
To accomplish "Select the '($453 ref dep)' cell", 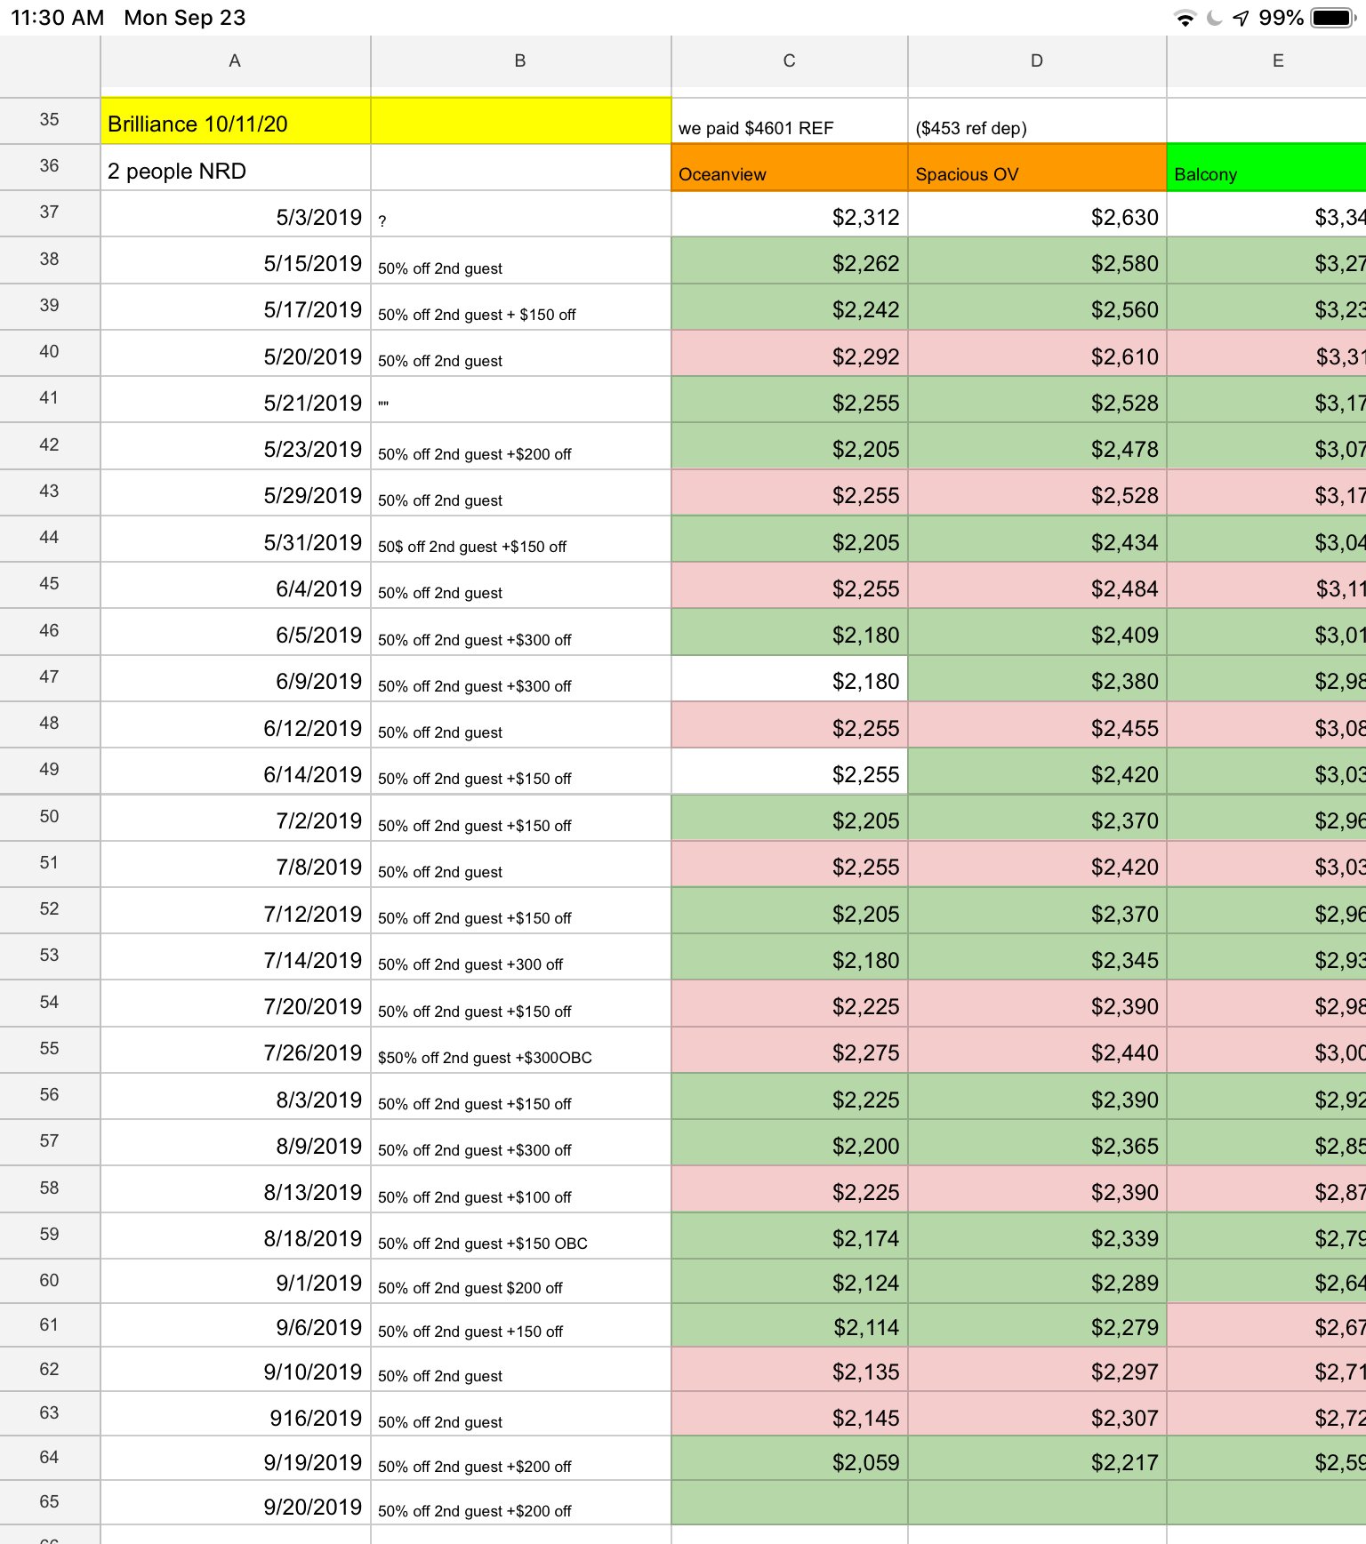I will (x=1037, y=121).
